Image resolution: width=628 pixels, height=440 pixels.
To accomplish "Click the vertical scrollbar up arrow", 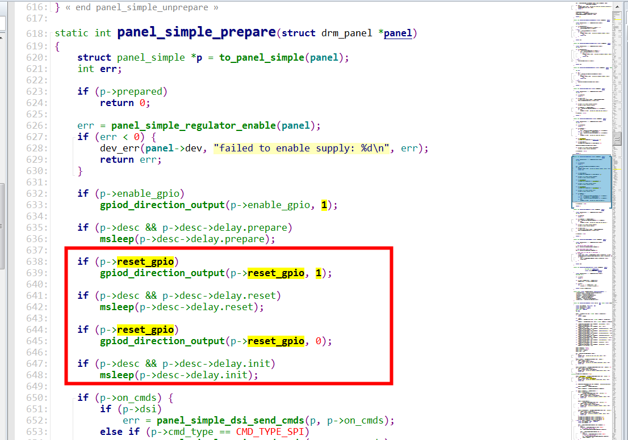I will pos(617,6).
